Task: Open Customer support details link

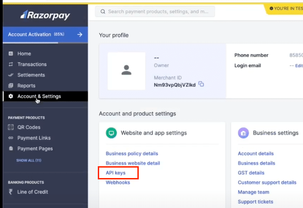Action: pos(267,183)
